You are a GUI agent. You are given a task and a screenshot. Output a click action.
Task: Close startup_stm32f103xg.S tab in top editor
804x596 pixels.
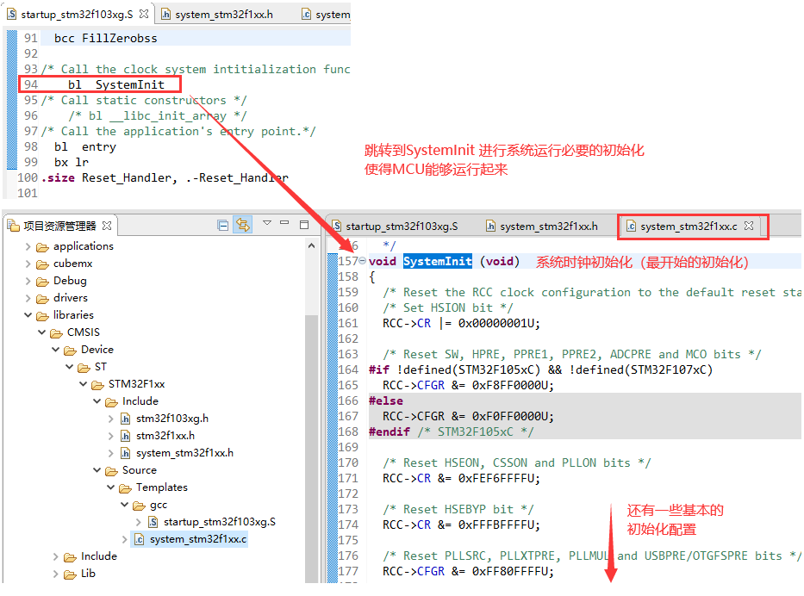144,14
